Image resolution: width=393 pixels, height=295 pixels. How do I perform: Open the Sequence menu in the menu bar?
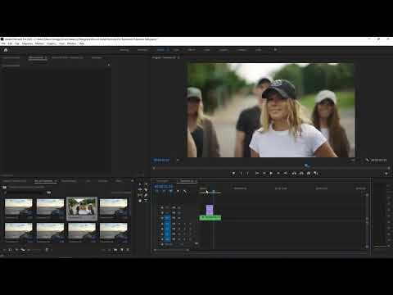coord(27,43)
